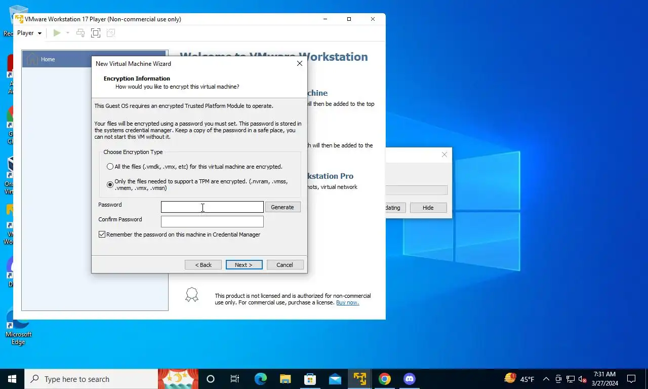Select encrypt all files radio option
The height and width of the screenshot is (389, 648).
click(x=110, y=167)
